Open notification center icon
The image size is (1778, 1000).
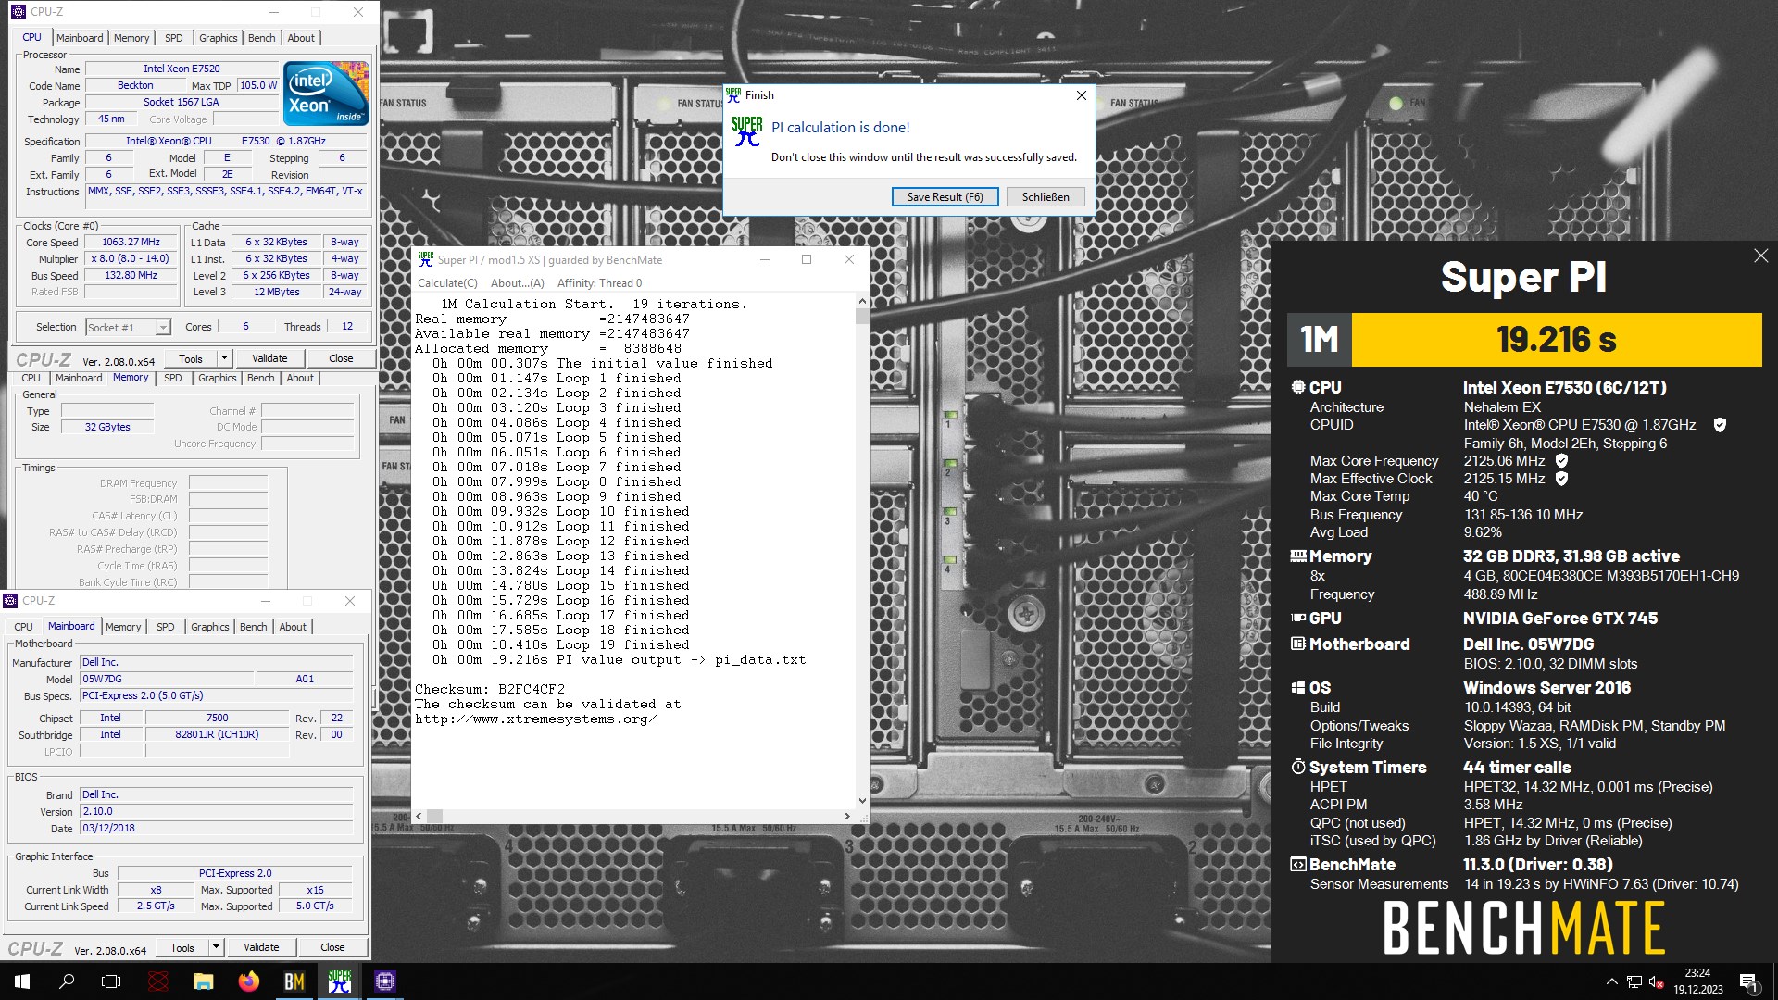click(1748, 981)
